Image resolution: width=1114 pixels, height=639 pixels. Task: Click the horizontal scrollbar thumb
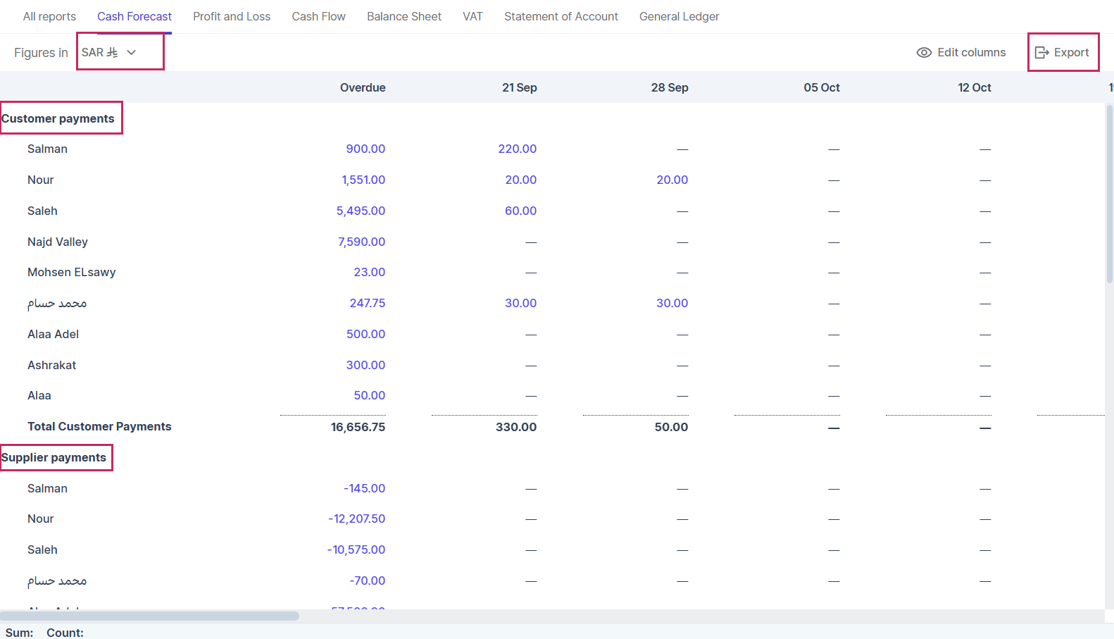click(x=149, y=616)
